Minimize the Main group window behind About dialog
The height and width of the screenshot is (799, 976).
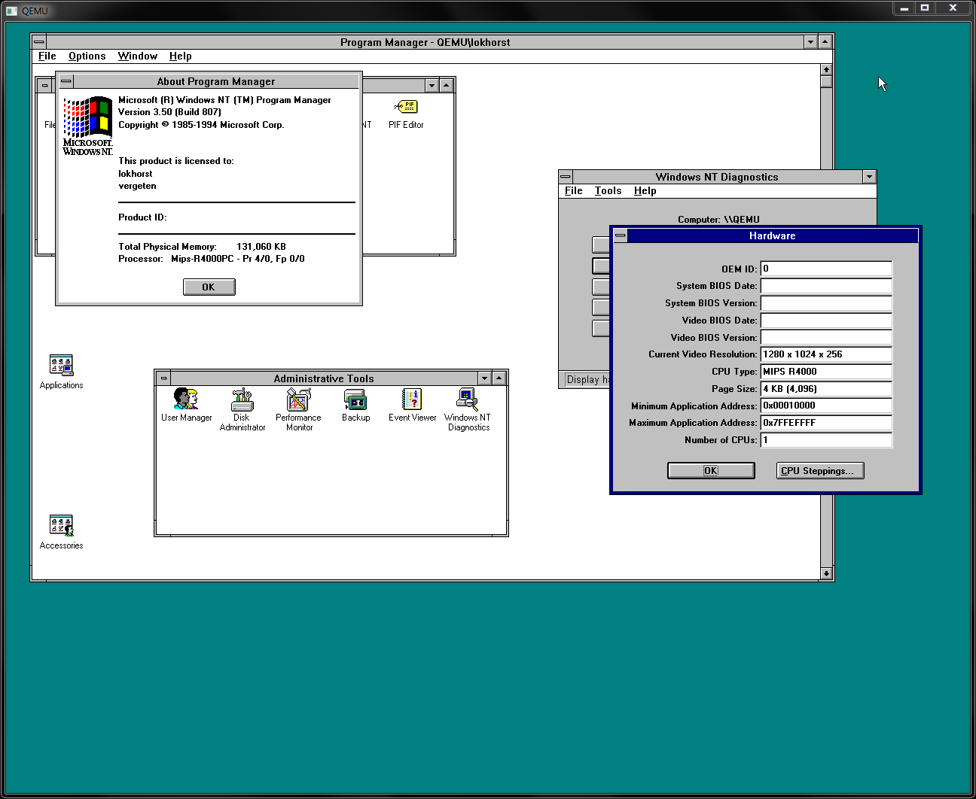pos(432,86)
